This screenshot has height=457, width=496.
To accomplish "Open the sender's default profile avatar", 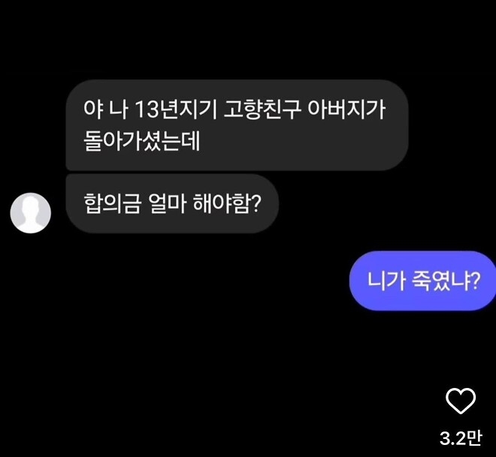I will tap(31, 213).
